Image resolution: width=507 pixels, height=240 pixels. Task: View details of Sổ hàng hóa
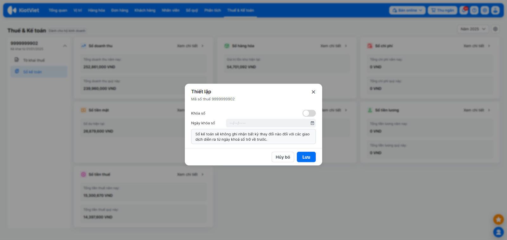[x=334, y=46]
